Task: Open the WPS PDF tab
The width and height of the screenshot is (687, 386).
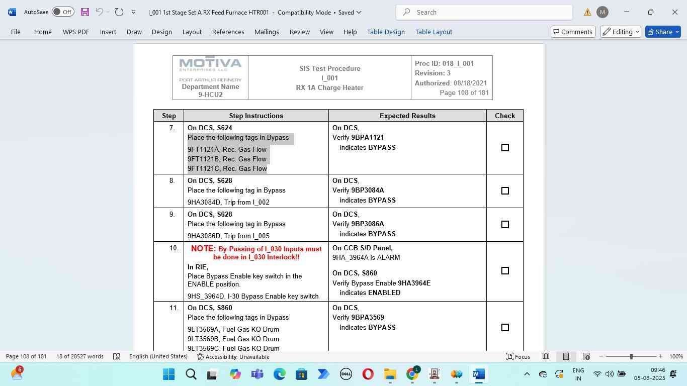Action: 76,32
